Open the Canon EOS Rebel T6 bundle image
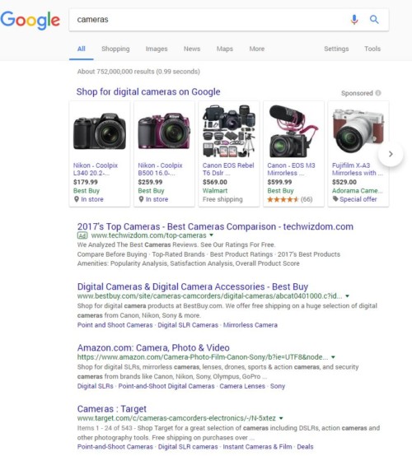The height and width of the screenshot is (456, 412). 229,132
